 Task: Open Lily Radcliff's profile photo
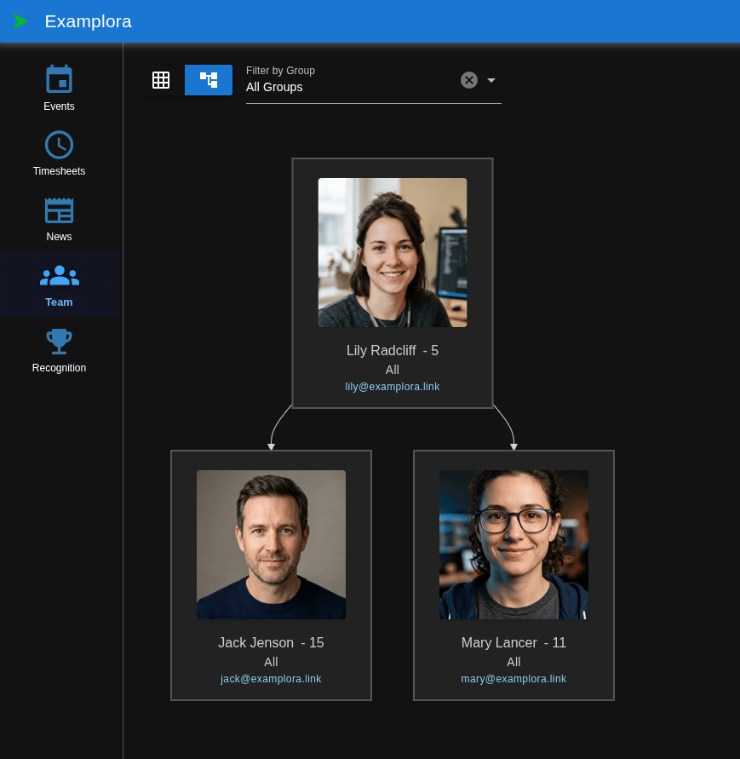pyautogui.click(x=393, y=252)
